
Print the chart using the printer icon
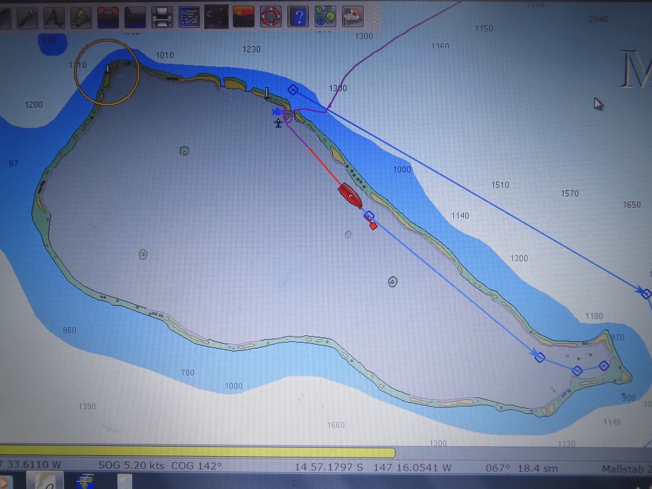pos(162,17)
